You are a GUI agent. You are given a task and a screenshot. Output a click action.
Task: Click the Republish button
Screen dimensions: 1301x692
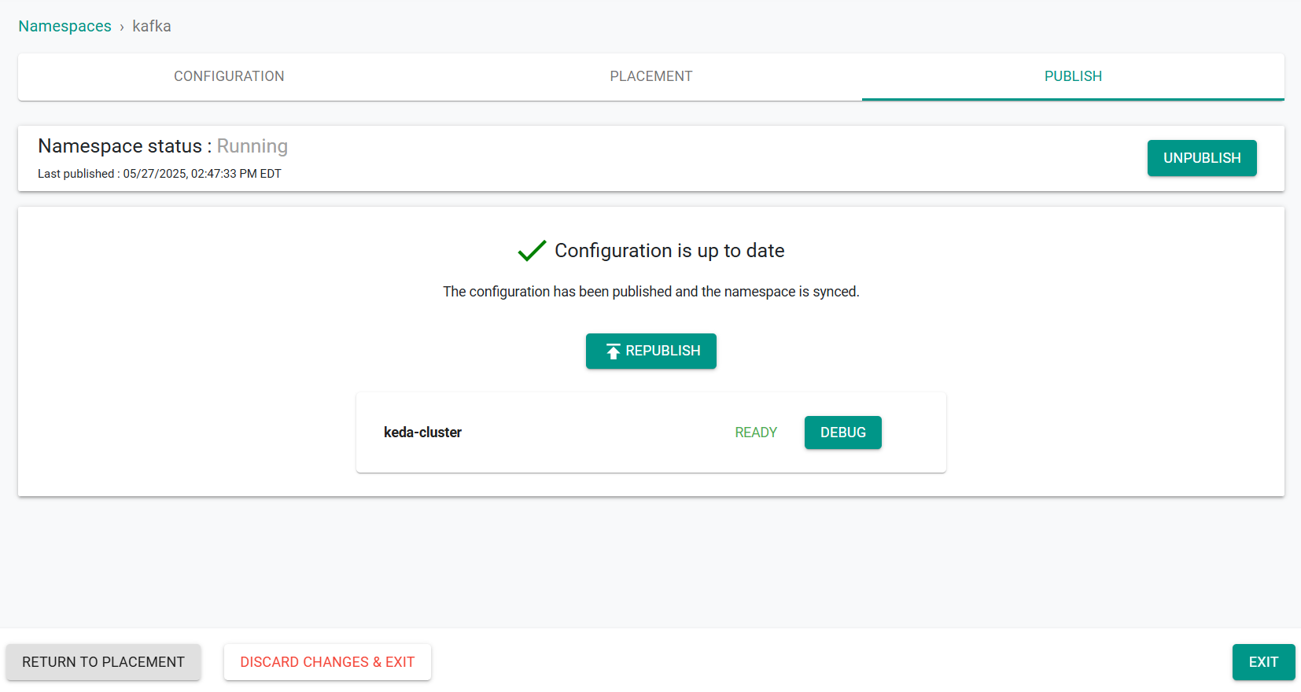(651, 351)
